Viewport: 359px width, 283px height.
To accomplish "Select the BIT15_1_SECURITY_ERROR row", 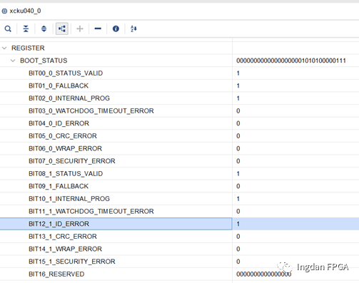I will click(179, 262).
